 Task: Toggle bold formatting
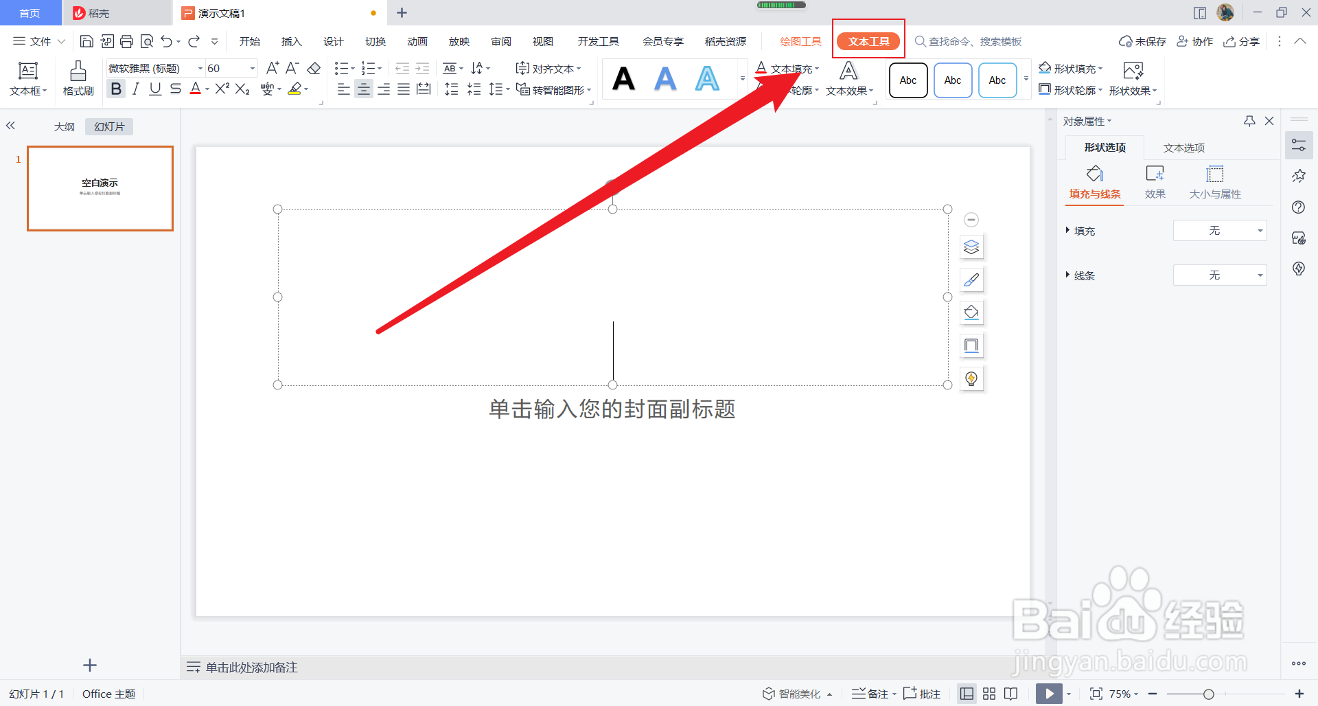116,89
